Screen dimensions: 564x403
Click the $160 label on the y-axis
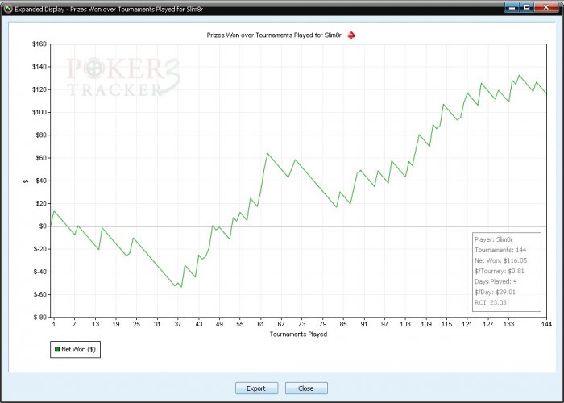[39, 44]
